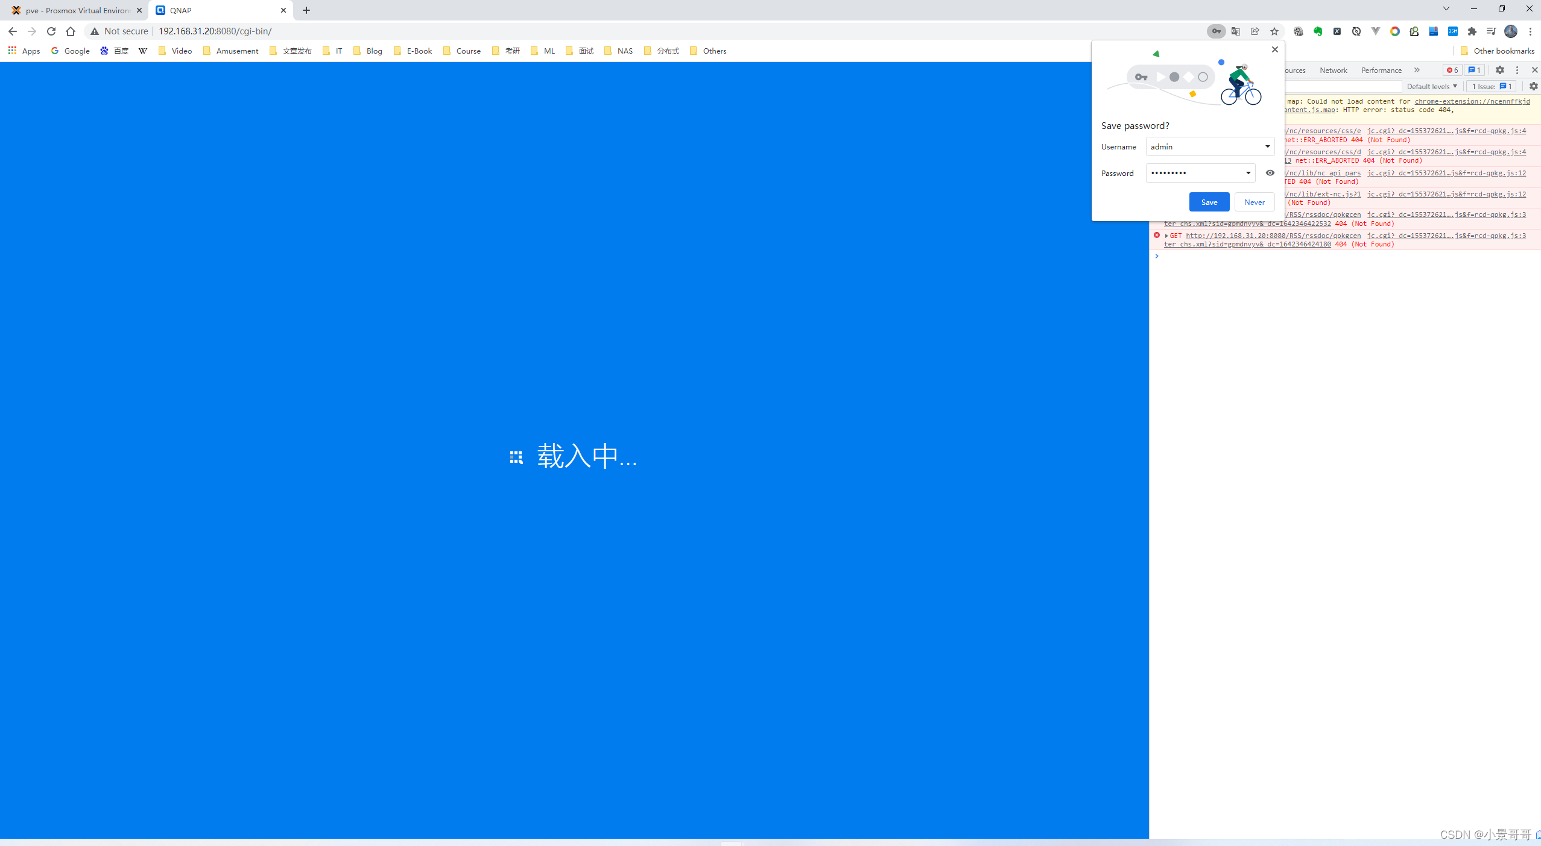Screen dimensions: 1541x846
Task: Switch to Network tab in DevTools
Action: click(x=1333, y=70)
